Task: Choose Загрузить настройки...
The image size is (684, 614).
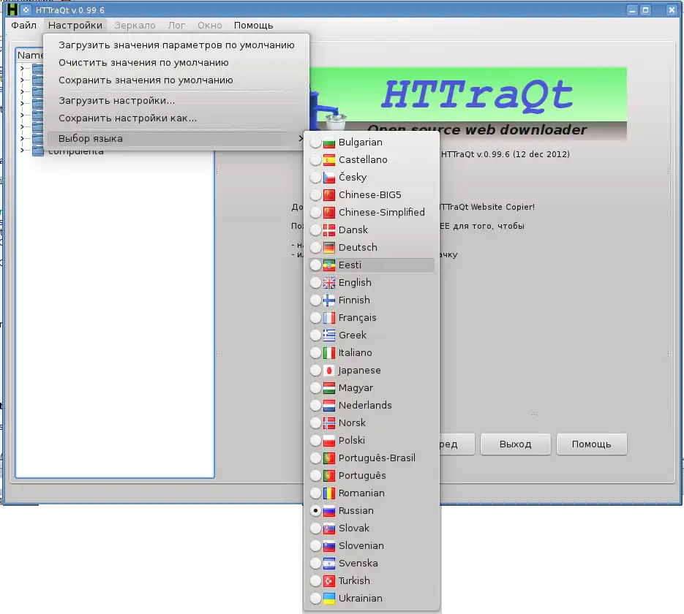Action: click(x=176, y=101)
